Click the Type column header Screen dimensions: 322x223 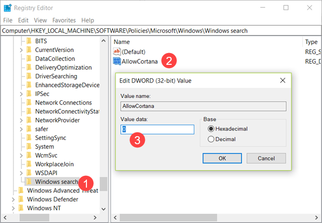point(312,42)
